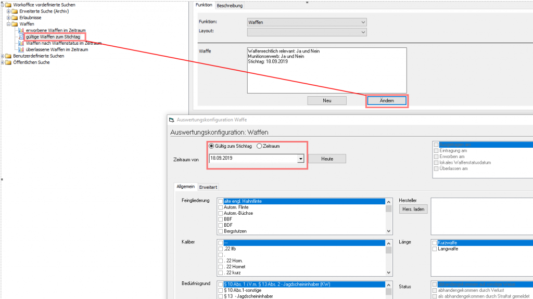Select the Zeitraum radio button
Viewport: 533px width, 299px height.
pos(260,146)
